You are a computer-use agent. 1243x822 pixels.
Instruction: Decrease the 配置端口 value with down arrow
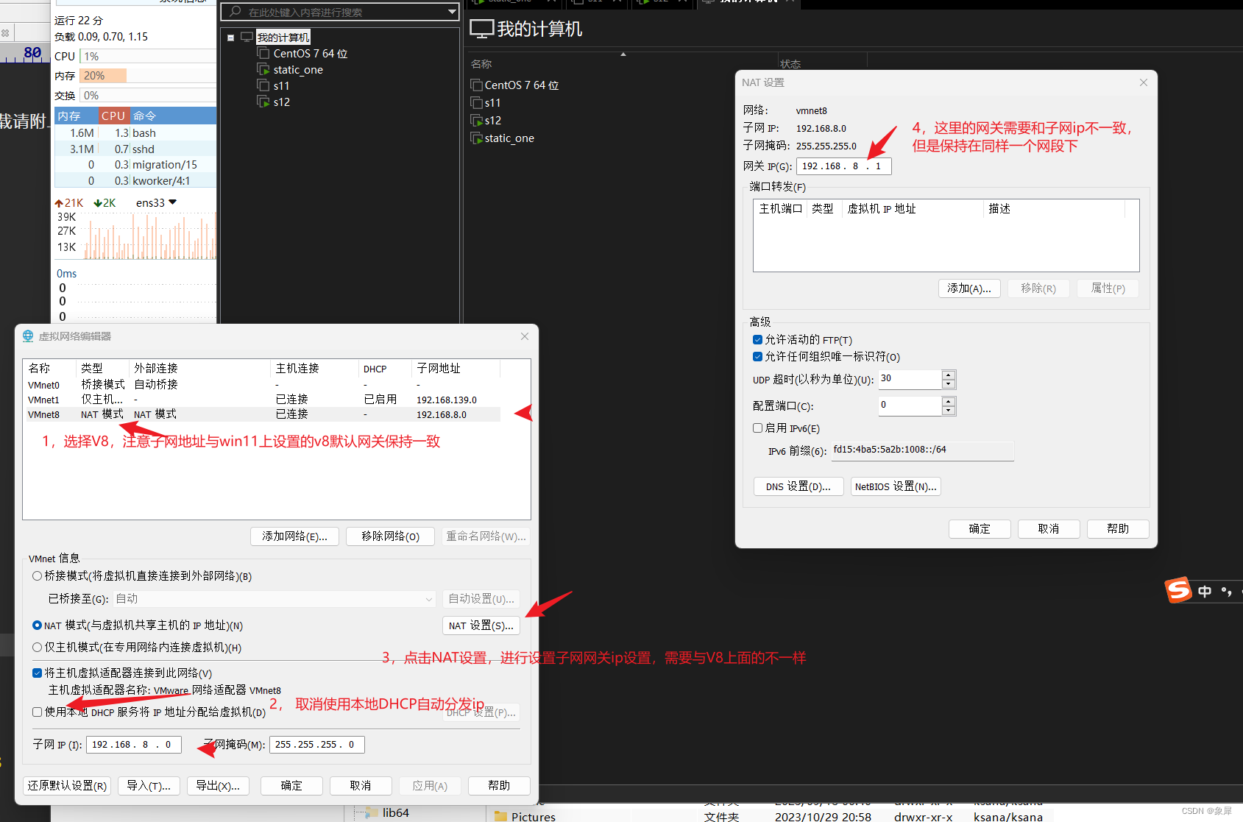949,411
